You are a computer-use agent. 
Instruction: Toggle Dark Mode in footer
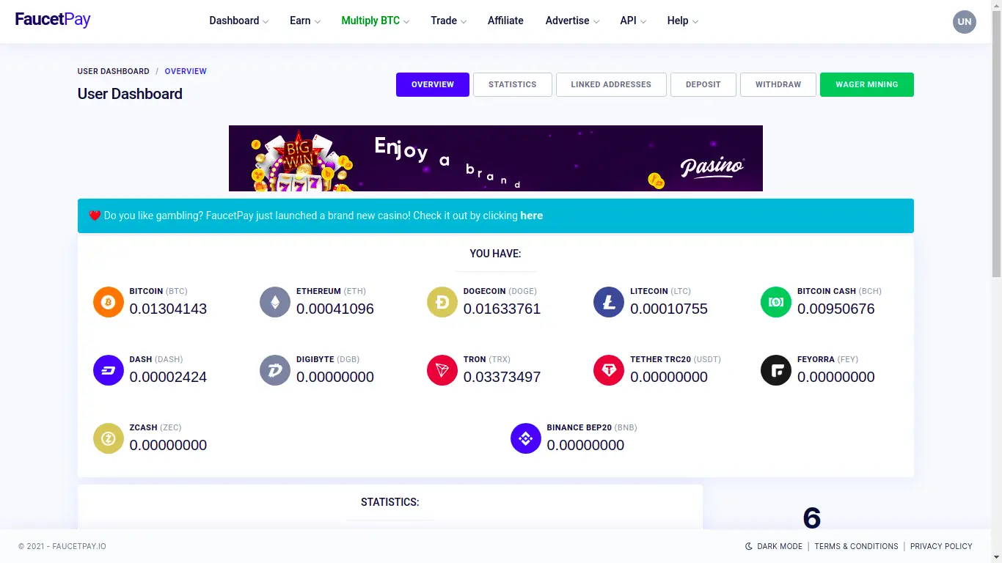774,546
